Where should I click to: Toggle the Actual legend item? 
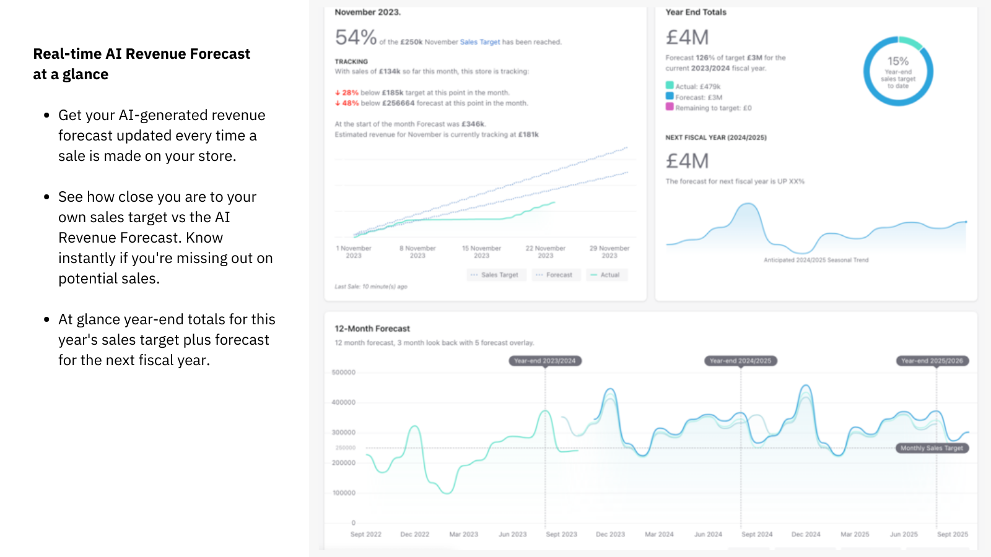607,275
